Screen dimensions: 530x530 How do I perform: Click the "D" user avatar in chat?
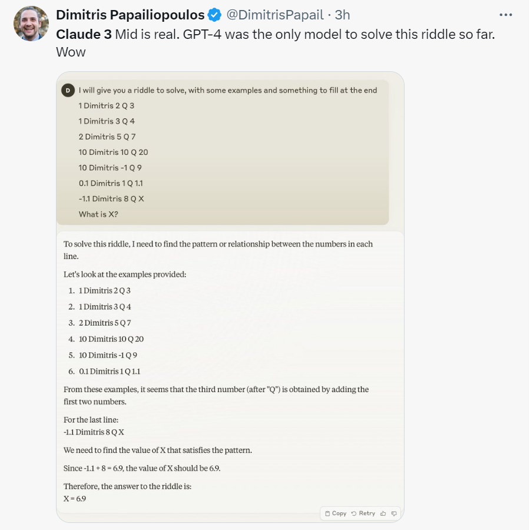point(68,90)
